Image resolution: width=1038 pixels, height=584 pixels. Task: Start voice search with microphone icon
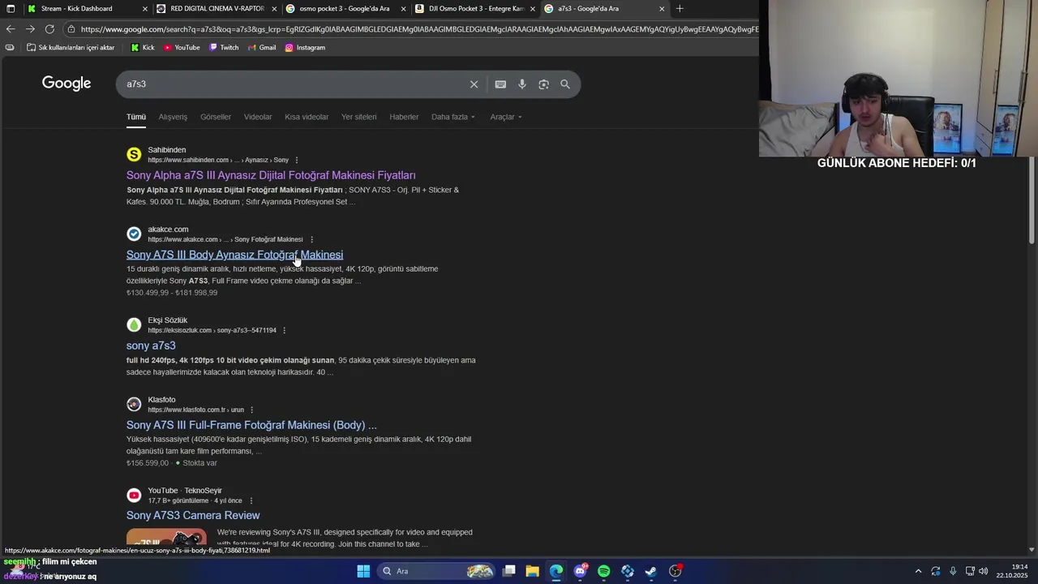pos(522,84)
